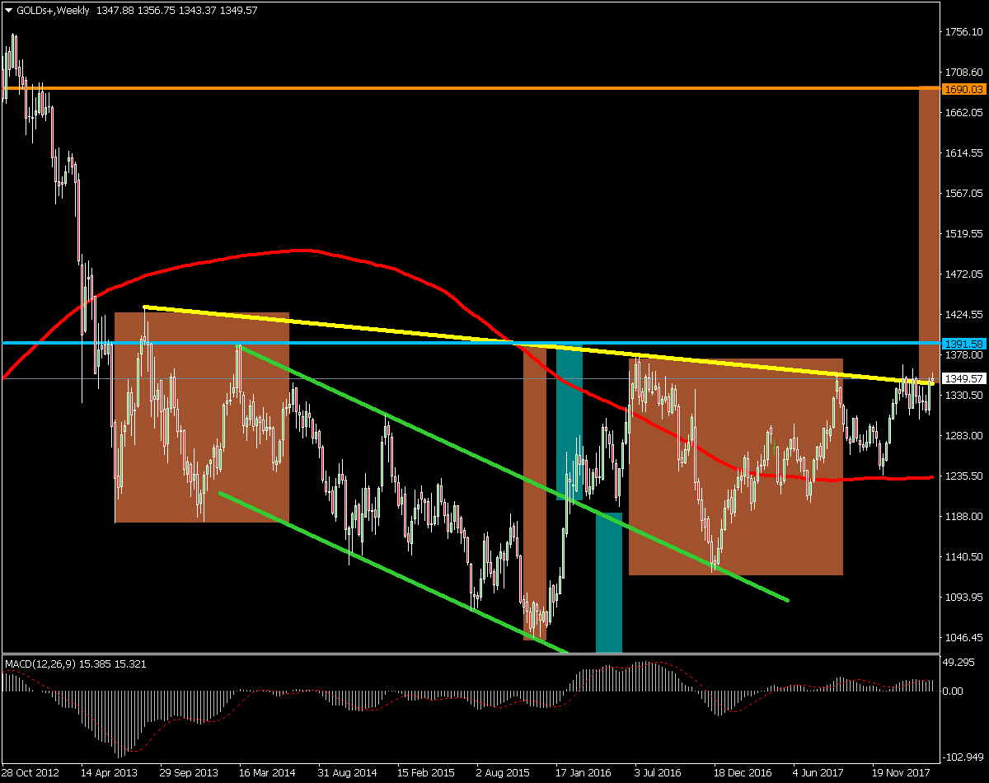Select the narrow brown rectangle near Aug 2015
Screen dimensions: 989x783
coord(535,495)
